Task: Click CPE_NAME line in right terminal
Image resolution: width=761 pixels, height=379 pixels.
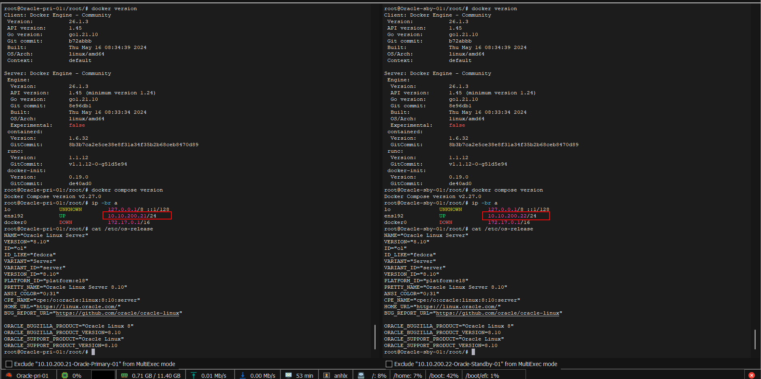Action: tap(452, 300)
